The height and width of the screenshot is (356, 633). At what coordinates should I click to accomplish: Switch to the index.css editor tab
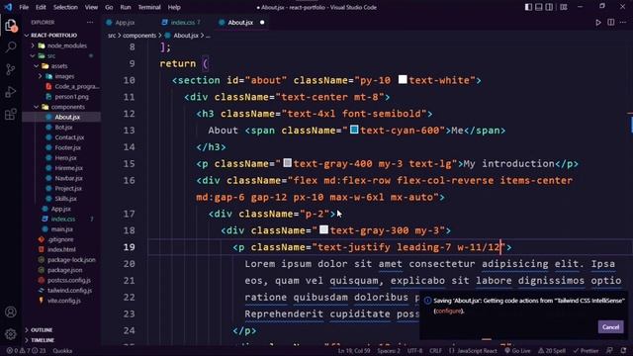pyautogui.click(x=181, y=22)
